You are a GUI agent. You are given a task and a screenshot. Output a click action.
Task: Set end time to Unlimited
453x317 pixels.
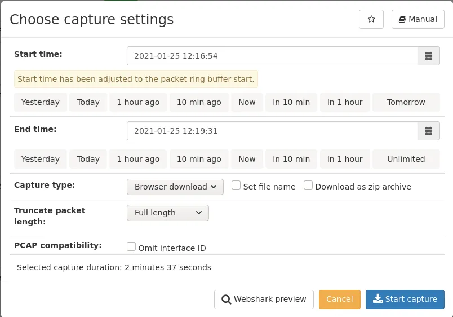tap(406, 159)
